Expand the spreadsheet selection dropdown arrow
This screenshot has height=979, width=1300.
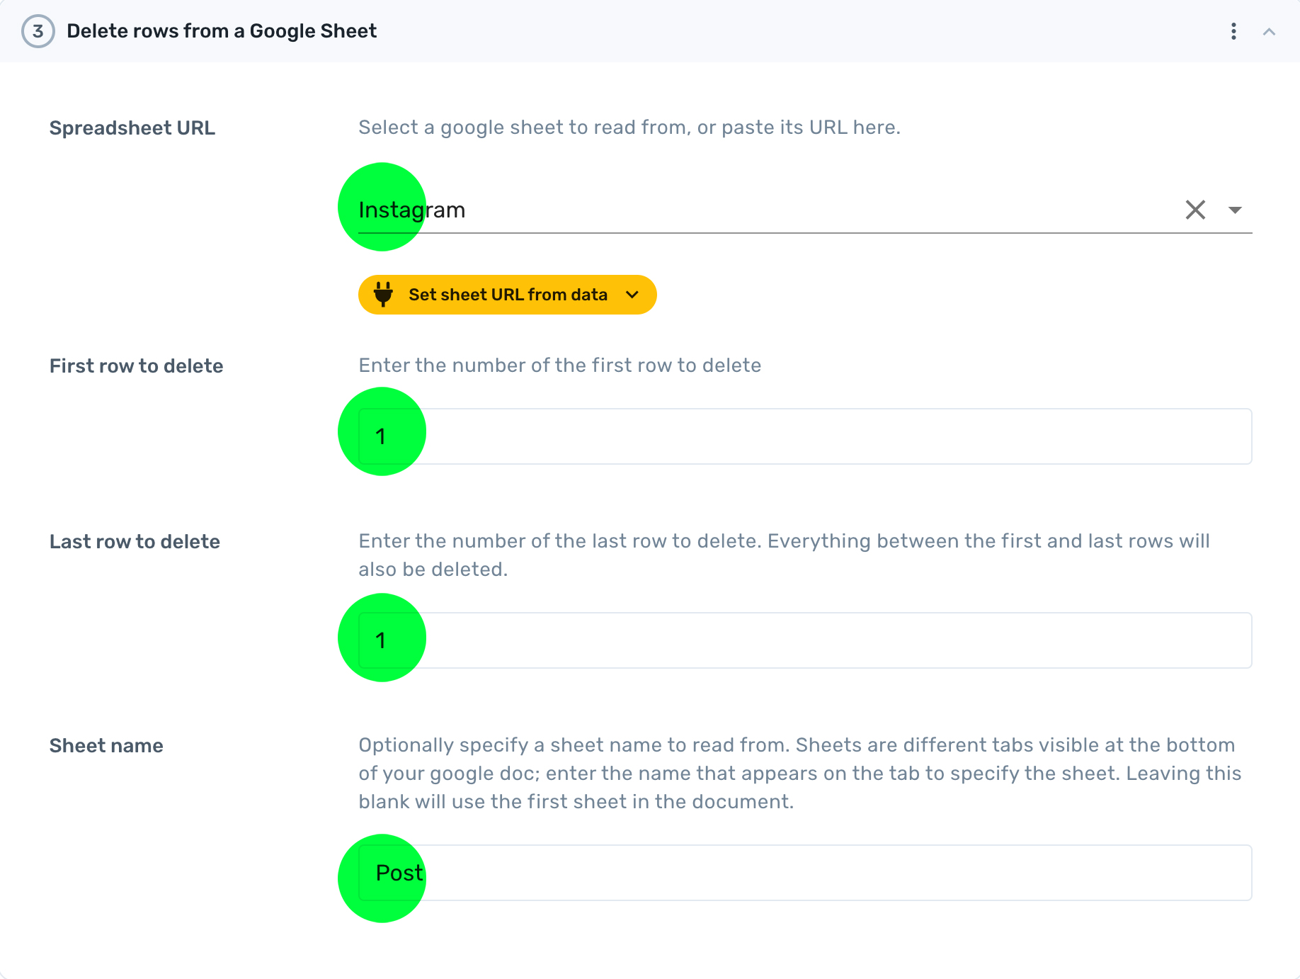point(1235,210)
